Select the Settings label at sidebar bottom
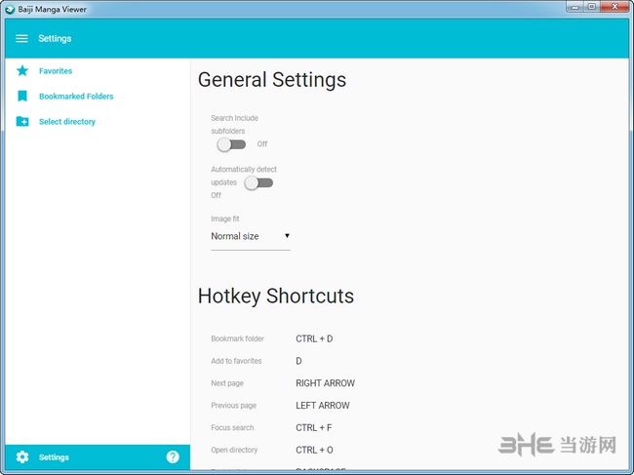 click(54, 457)
